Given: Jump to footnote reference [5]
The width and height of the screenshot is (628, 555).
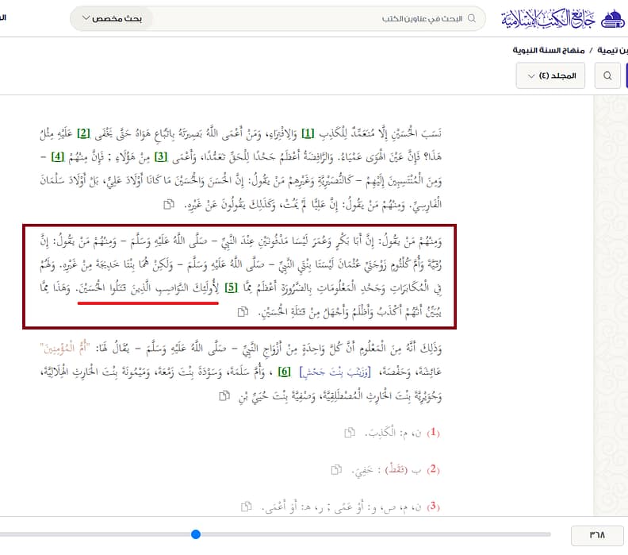Looking at the screenshot, I should tap(231, 287).
